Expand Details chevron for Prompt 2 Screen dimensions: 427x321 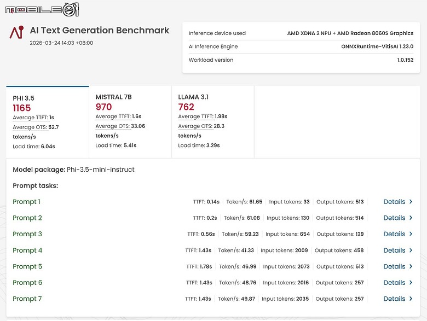coord(411,218)
